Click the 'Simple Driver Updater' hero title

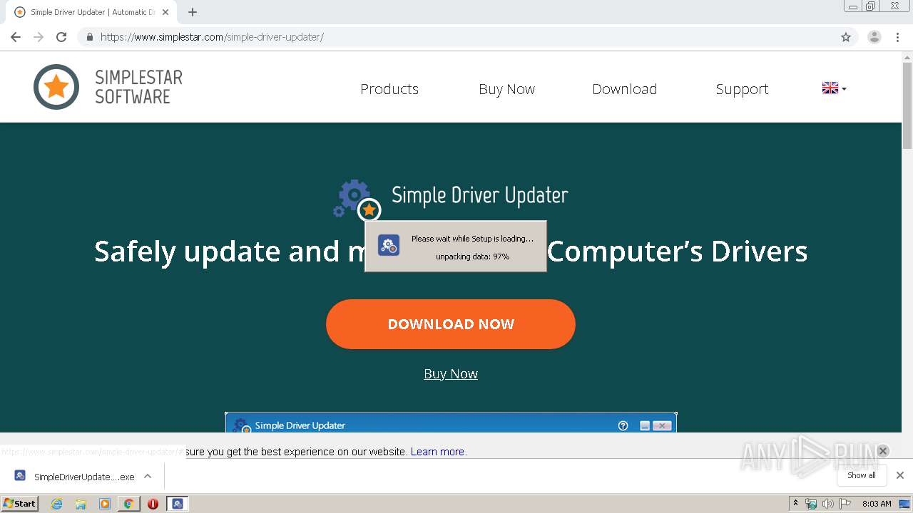(x=480, y=195)
